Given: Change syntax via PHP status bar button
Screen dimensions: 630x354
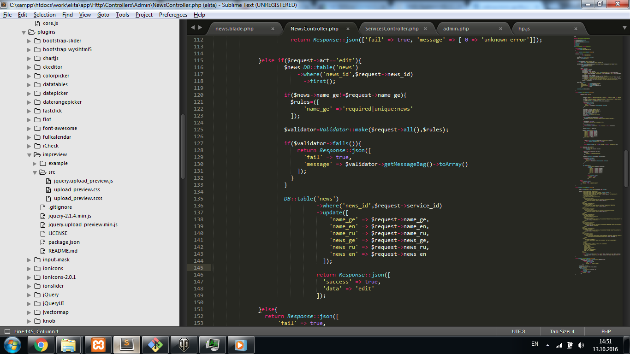Looking at the screenshot, I should pyautogui.click(x=606, y=331).
